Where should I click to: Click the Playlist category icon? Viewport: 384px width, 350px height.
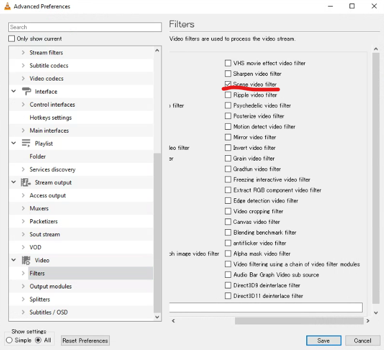[x=26, y=143]
